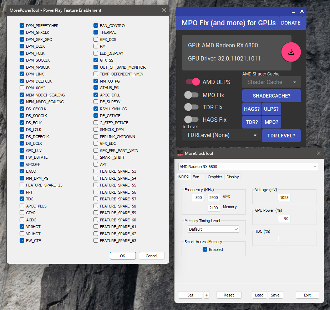This screenshot has height=310, width=330.
Task: Uncheck the GFXOFF checkbox
Action: tap(22, 164)
